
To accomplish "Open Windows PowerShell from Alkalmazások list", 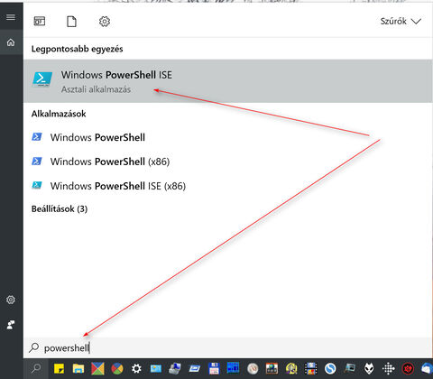I will pos(97,137).
